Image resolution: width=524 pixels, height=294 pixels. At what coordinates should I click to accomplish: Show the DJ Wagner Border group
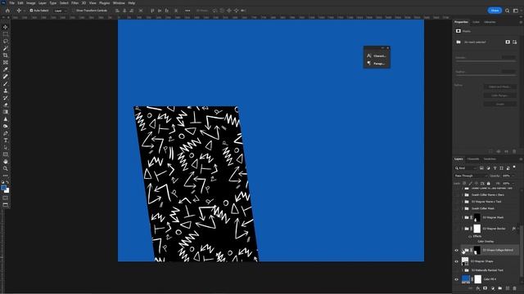457,229
